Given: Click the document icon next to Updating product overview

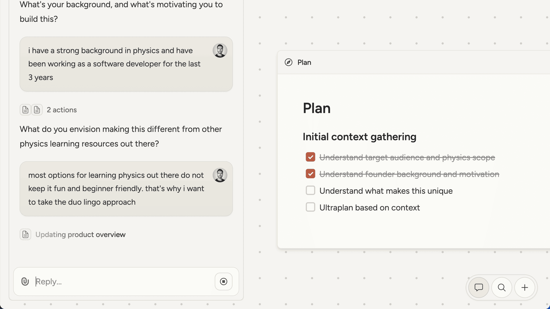Looking at the screenshot, I should (25, 234).
